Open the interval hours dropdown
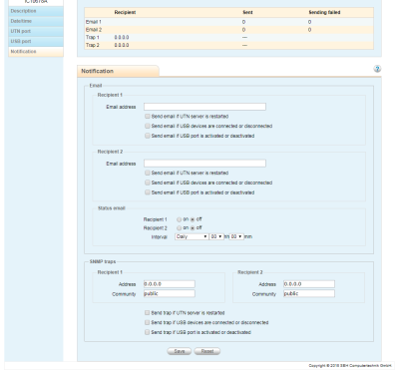399x370 pixels. pyautogui.click(x=216, y=236)
